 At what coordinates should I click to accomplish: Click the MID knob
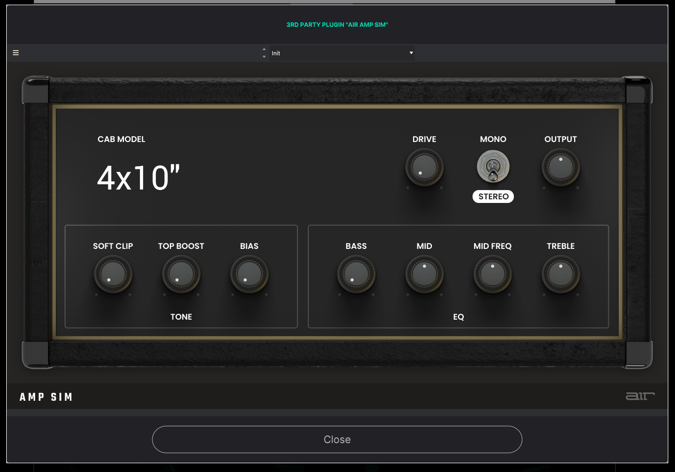(x=425, y=274)
